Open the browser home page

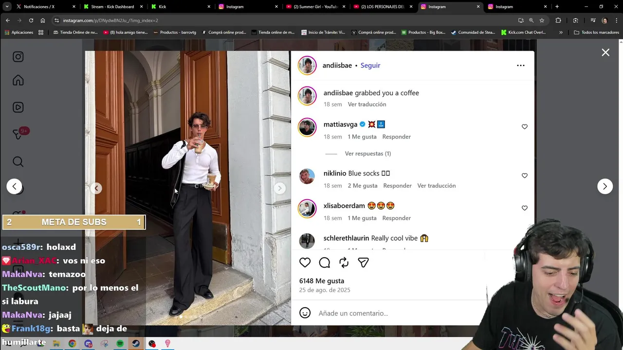coord(43,20)
